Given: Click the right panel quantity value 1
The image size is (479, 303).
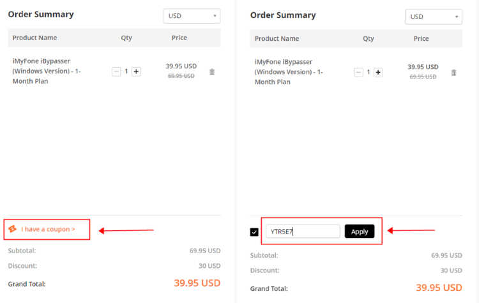Looking at the screenshot, I should tap(369, 72).
